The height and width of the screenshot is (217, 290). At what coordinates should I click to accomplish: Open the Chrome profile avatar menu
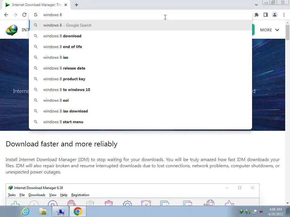275,15
